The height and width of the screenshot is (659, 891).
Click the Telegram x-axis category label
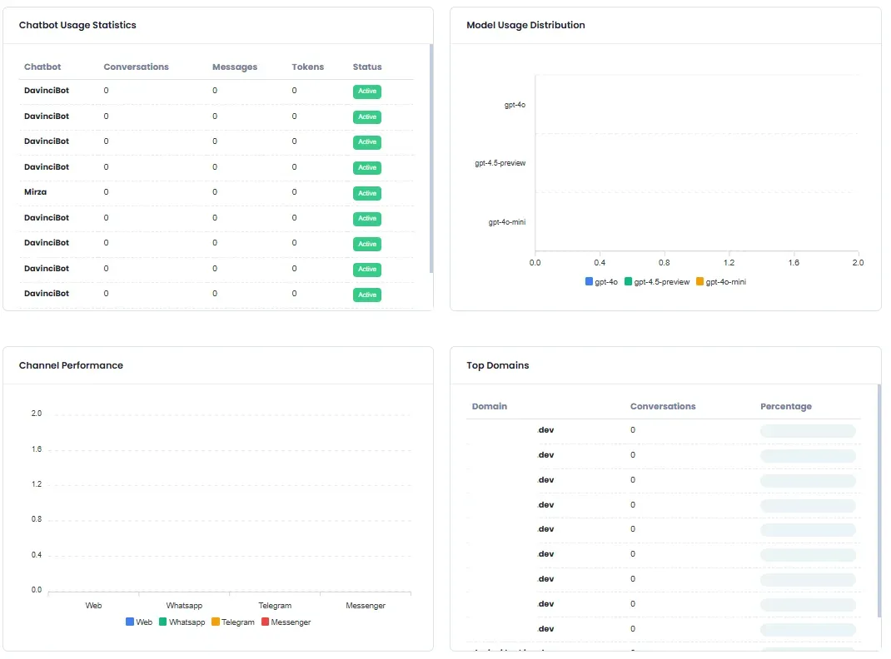point(275,606)
